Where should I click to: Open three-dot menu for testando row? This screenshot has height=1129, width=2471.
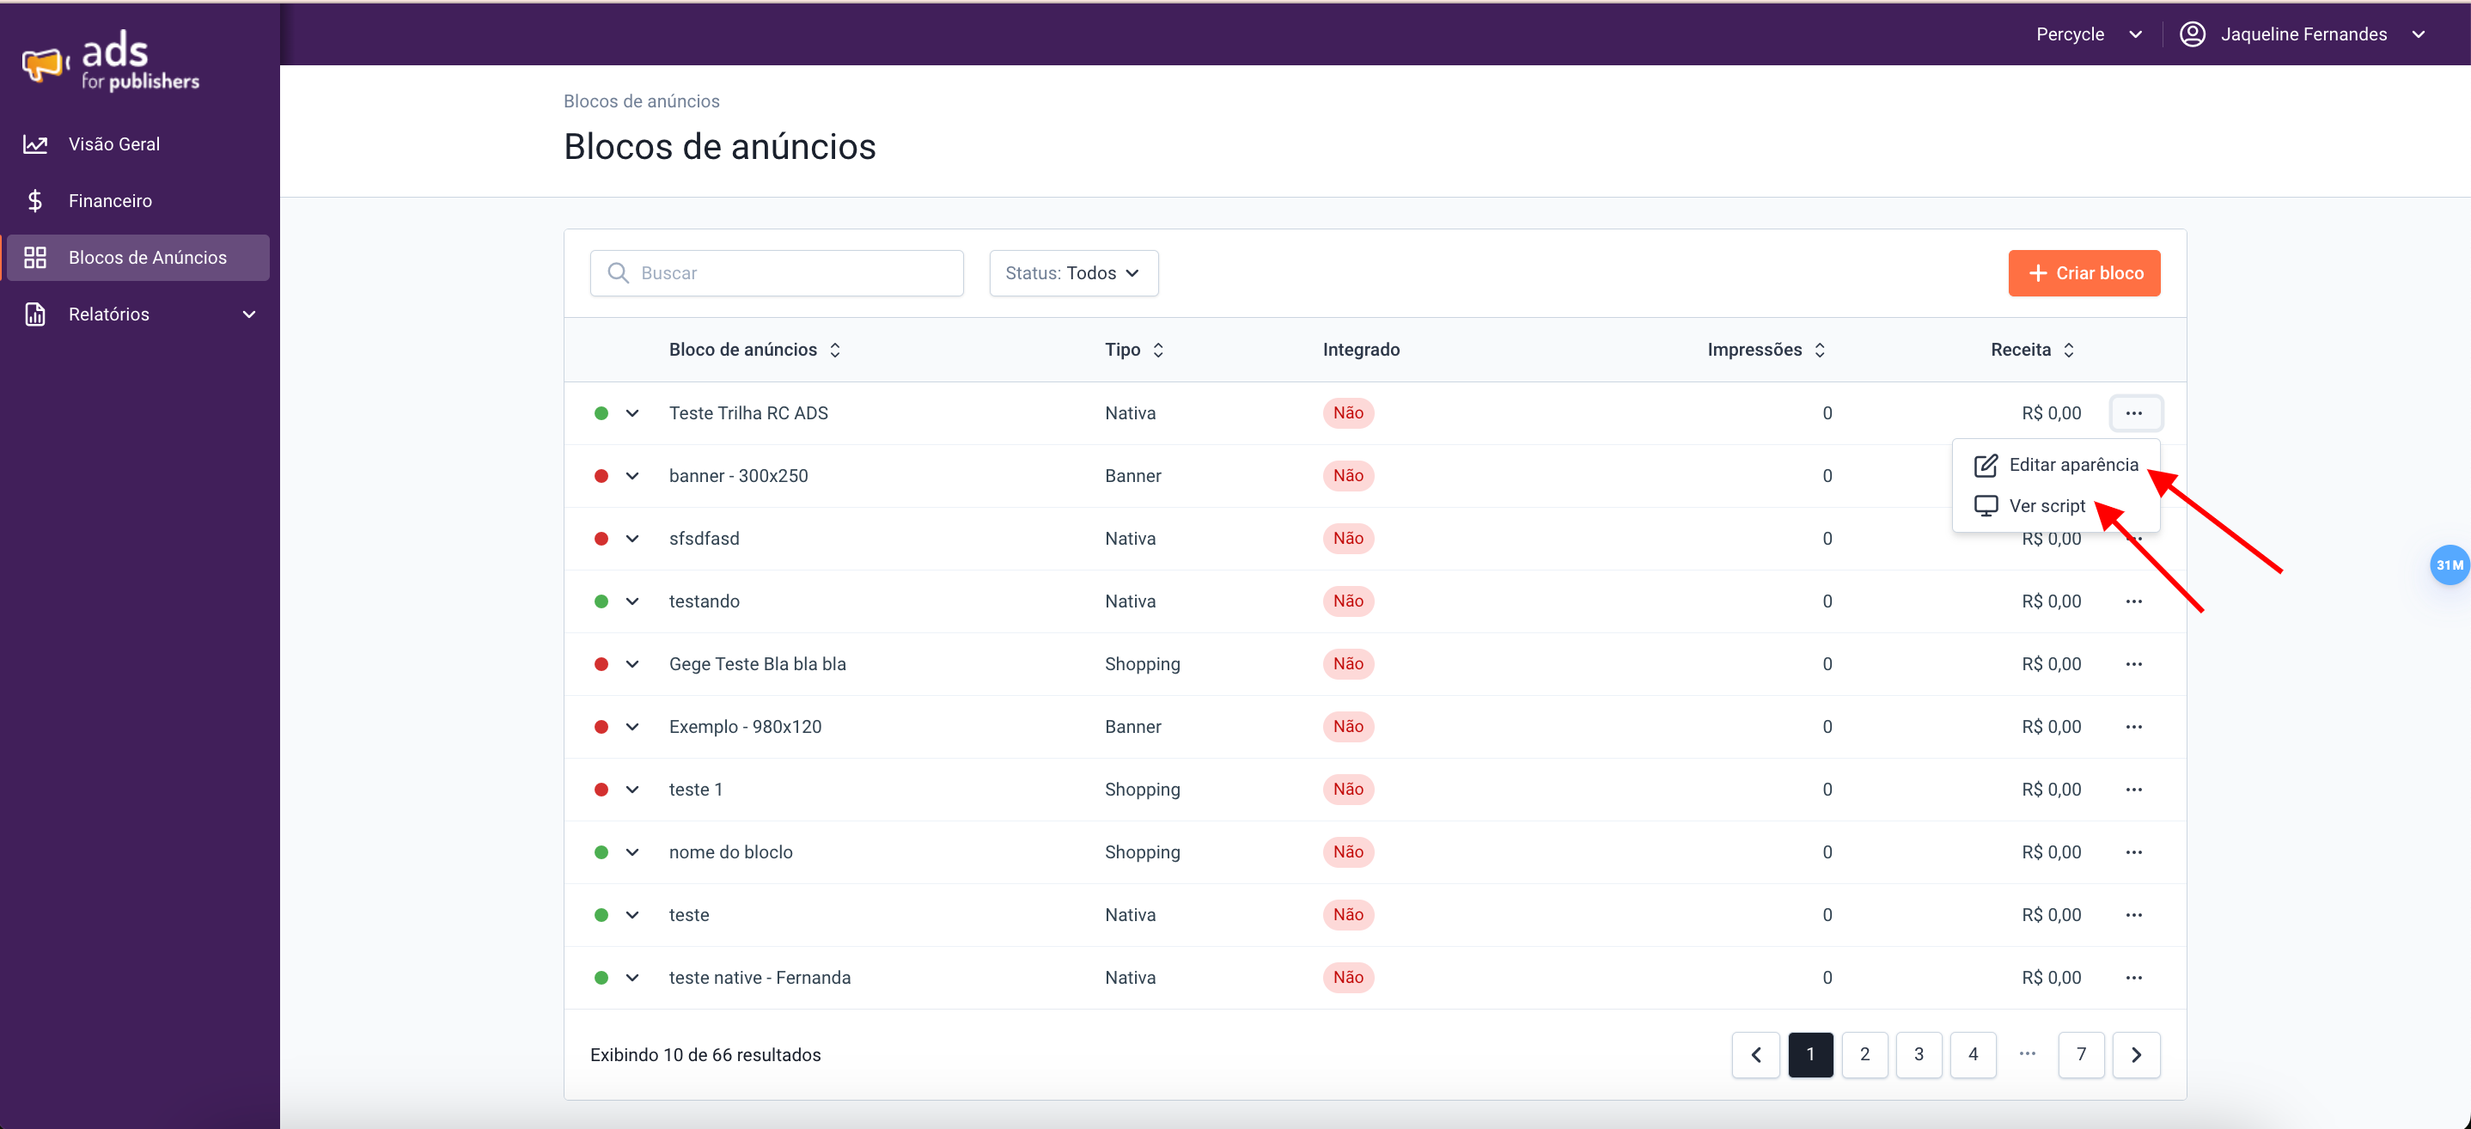[2133, 601]
